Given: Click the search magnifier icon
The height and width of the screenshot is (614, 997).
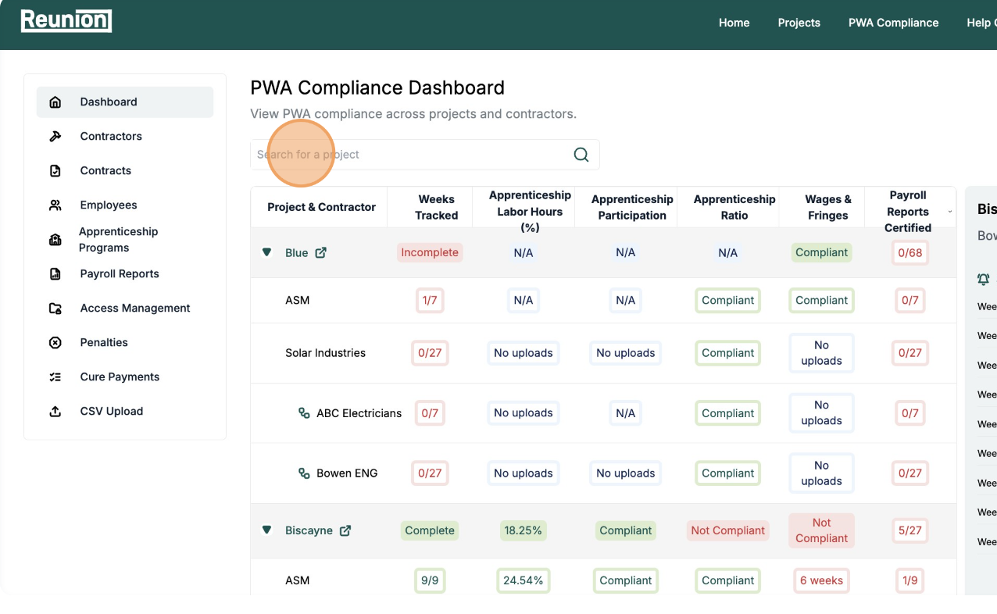Looking at the screenshot, I should 581,155.
